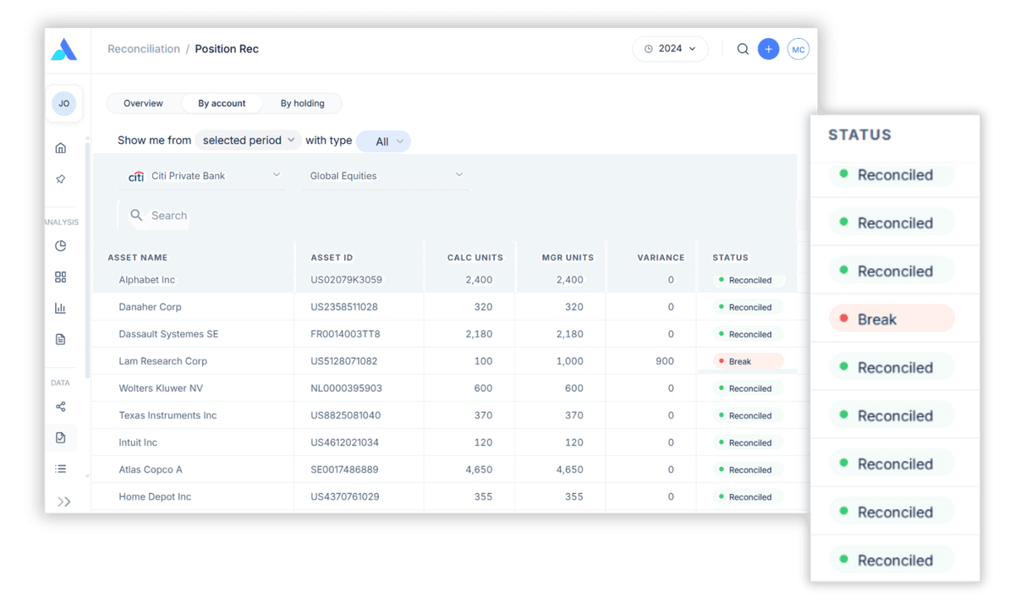Open the bar chart icon

coord(61,308)
